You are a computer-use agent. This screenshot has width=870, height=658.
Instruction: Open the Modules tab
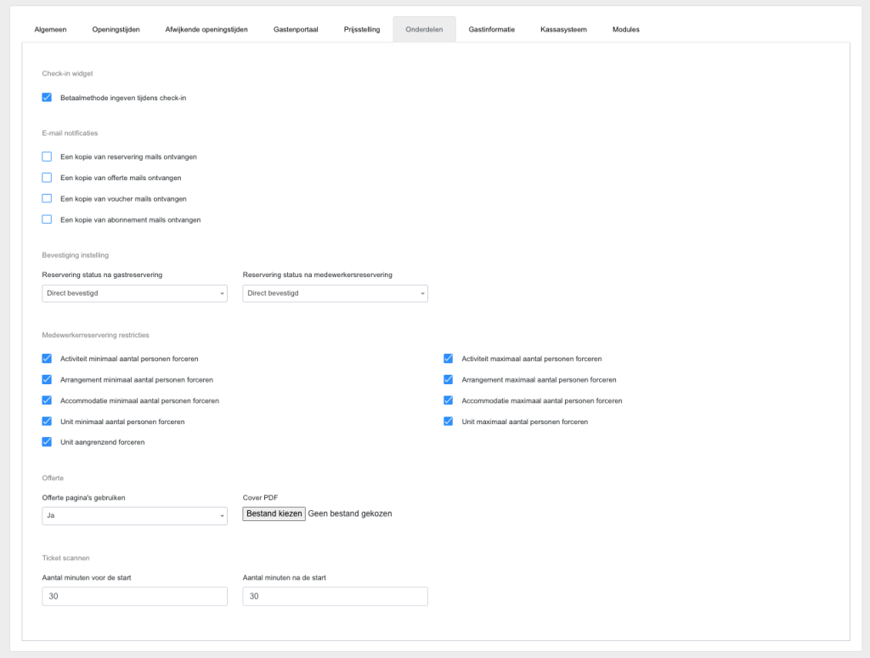point(625,29)
